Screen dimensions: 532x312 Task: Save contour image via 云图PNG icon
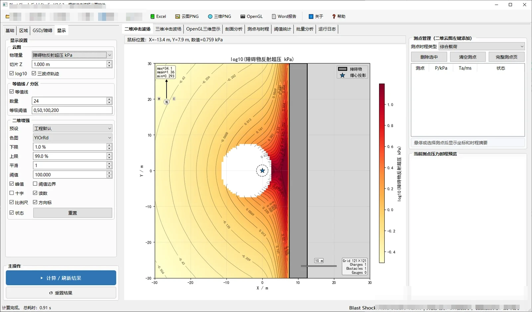pos(187,17)
